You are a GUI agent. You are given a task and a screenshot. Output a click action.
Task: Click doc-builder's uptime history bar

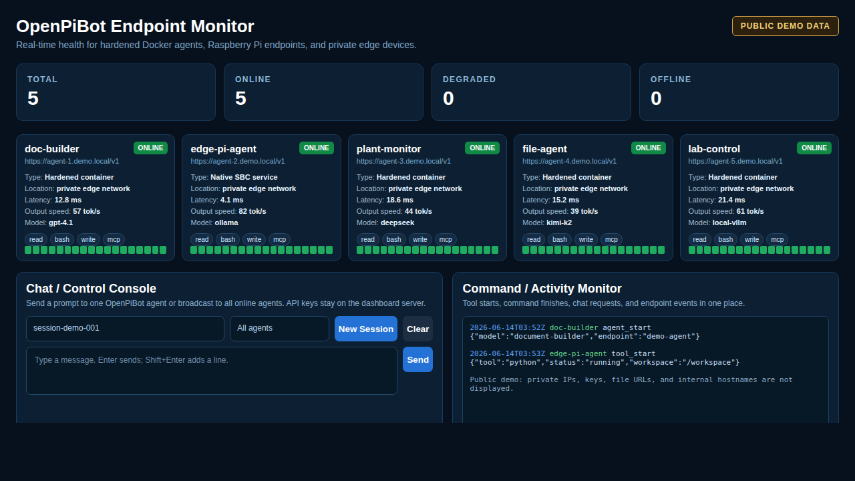pyautogui.click(x=96, y=250)
